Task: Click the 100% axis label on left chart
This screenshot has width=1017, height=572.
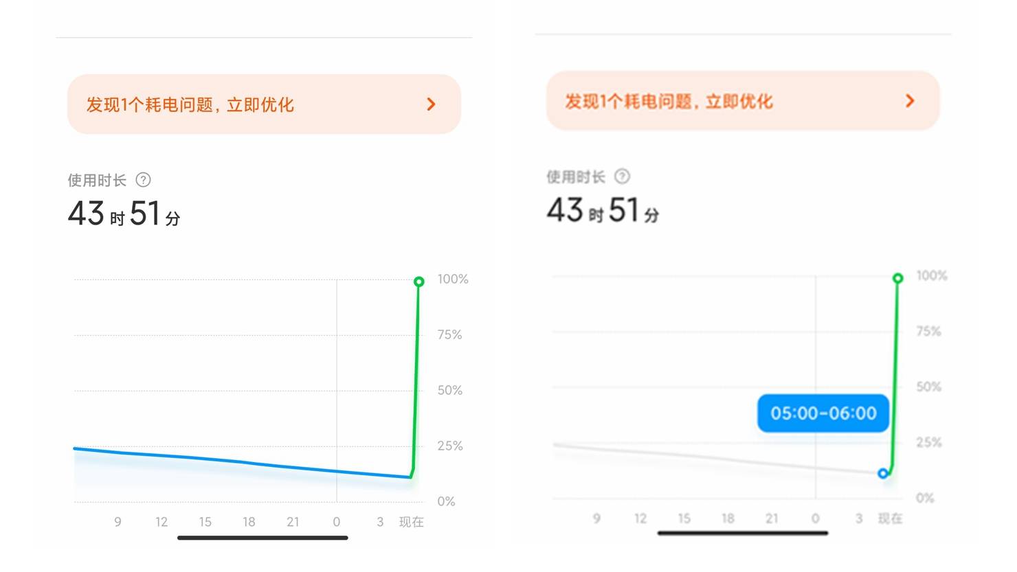Action: tap(453, 279)
